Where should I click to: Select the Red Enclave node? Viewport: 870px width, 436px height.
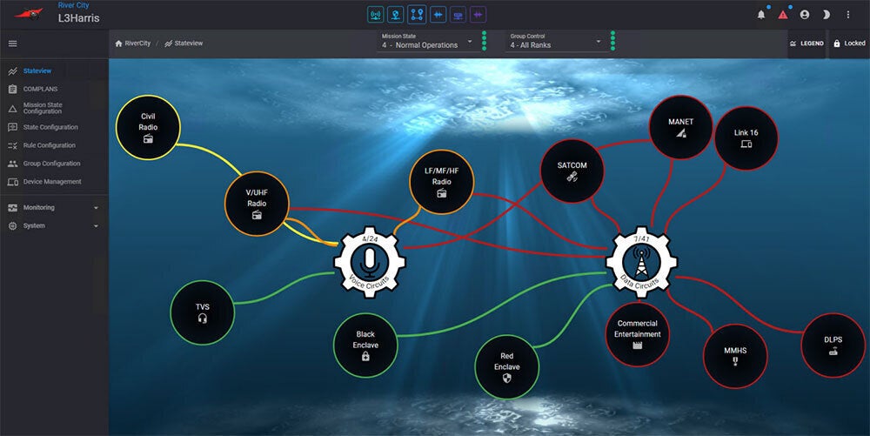507,366
